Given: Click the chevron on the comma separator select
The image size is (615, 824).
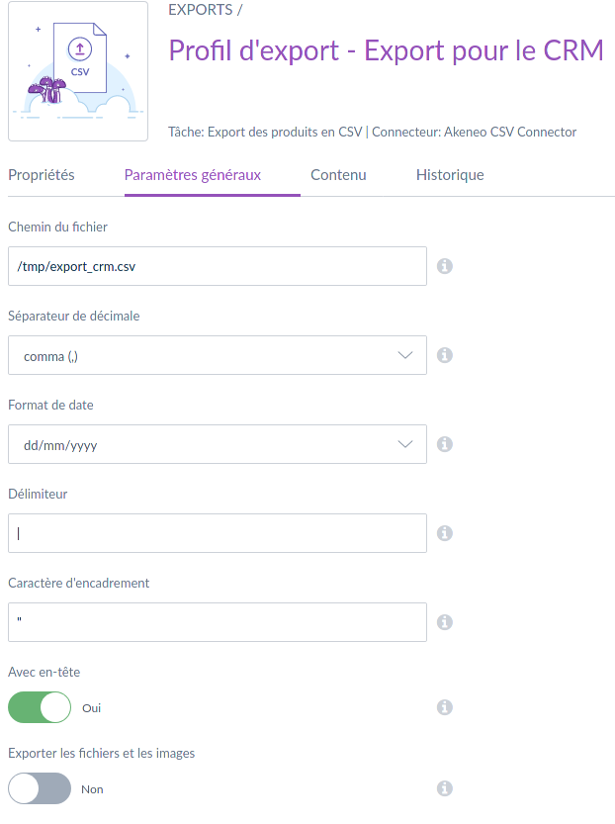Looking at the screenshot, I should tap(404, 355).
